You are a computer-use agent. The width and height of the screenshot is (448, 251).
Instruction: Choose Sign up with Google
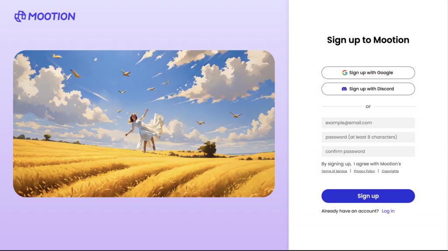coord(368,73)
